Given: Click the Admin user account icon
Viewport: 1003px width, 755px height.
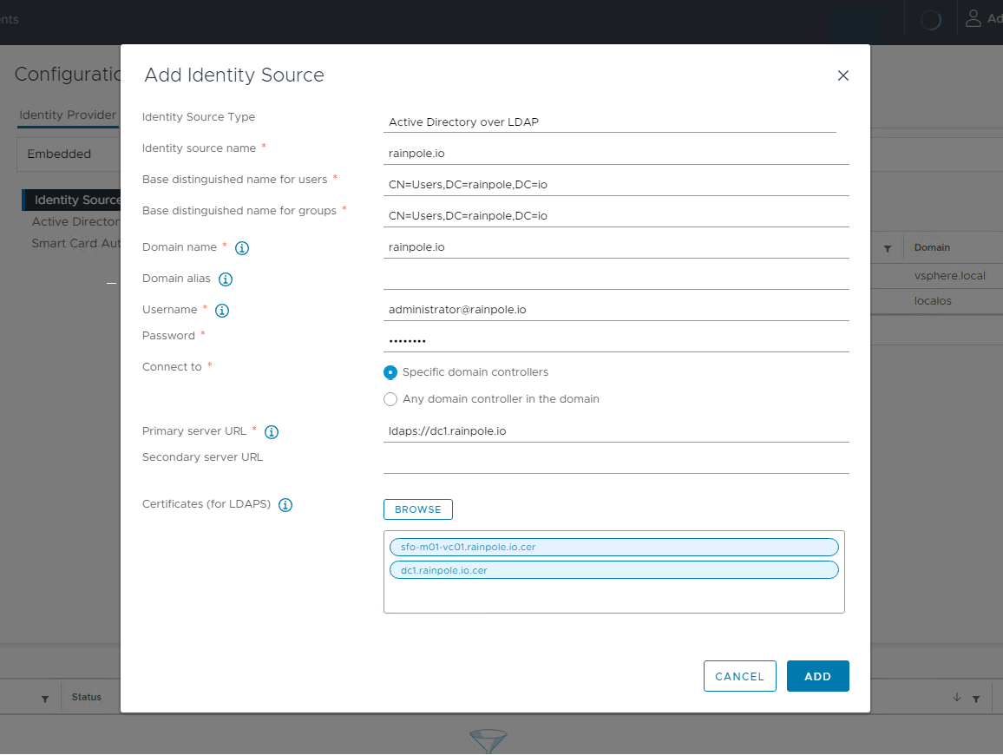Looking at the screenshot, I should tap(973, 17).
